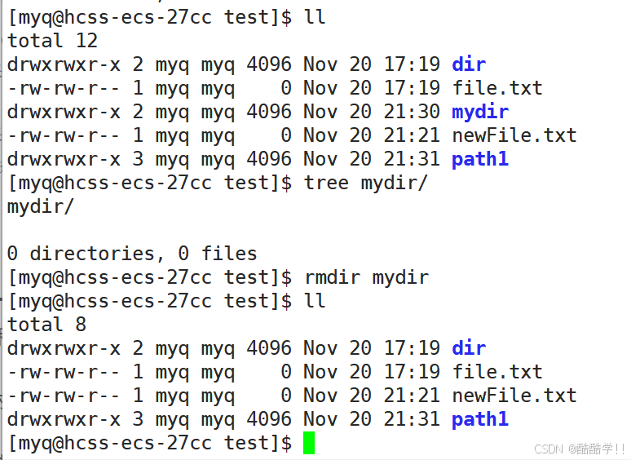Viewport: 631px width, 460px height.
Task: Click 'dir' entry in the second listing
Action: [x=469, y=348]
